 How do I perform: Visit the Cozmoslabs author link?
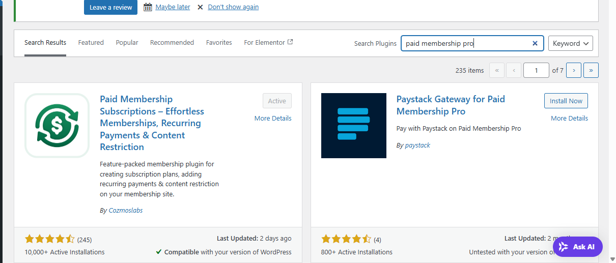pos(126,210)
